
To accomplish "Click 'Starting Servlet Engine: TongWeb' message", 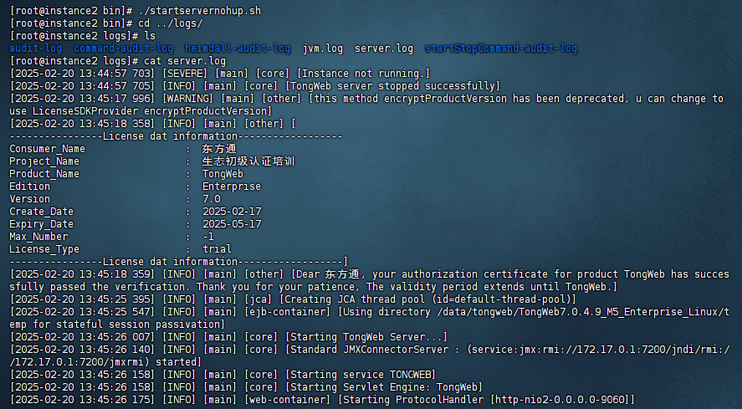I will (384, 386).
